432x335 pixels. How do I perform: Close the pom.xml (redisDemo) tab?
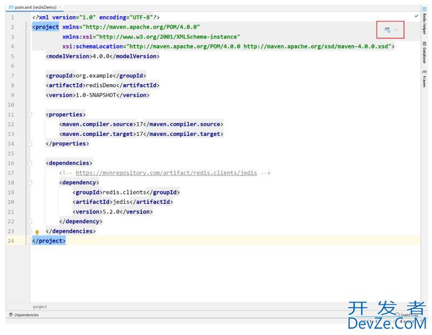click(60, 7)
